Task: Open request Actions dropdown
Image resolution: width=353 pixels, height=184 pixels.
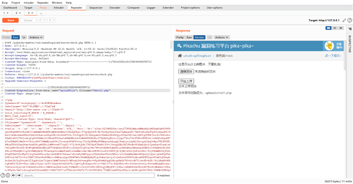Action: (x=36, y=37)
